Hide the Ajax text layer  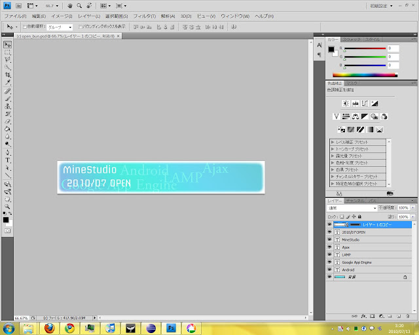pos(329,247)
